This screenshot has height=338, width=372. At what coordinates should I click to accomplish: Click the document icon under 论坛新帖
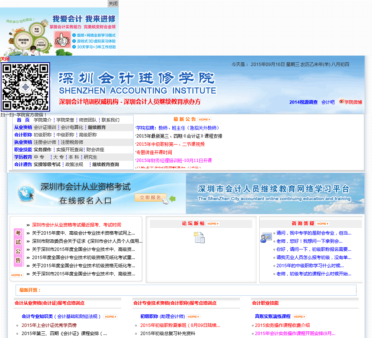click(x=199, y=238)
